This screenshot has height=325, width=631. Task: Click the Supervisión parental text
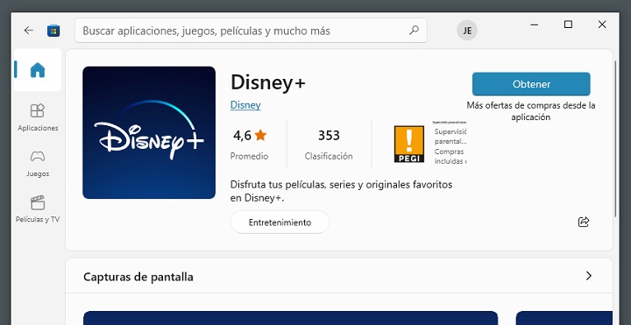point(450,137)
